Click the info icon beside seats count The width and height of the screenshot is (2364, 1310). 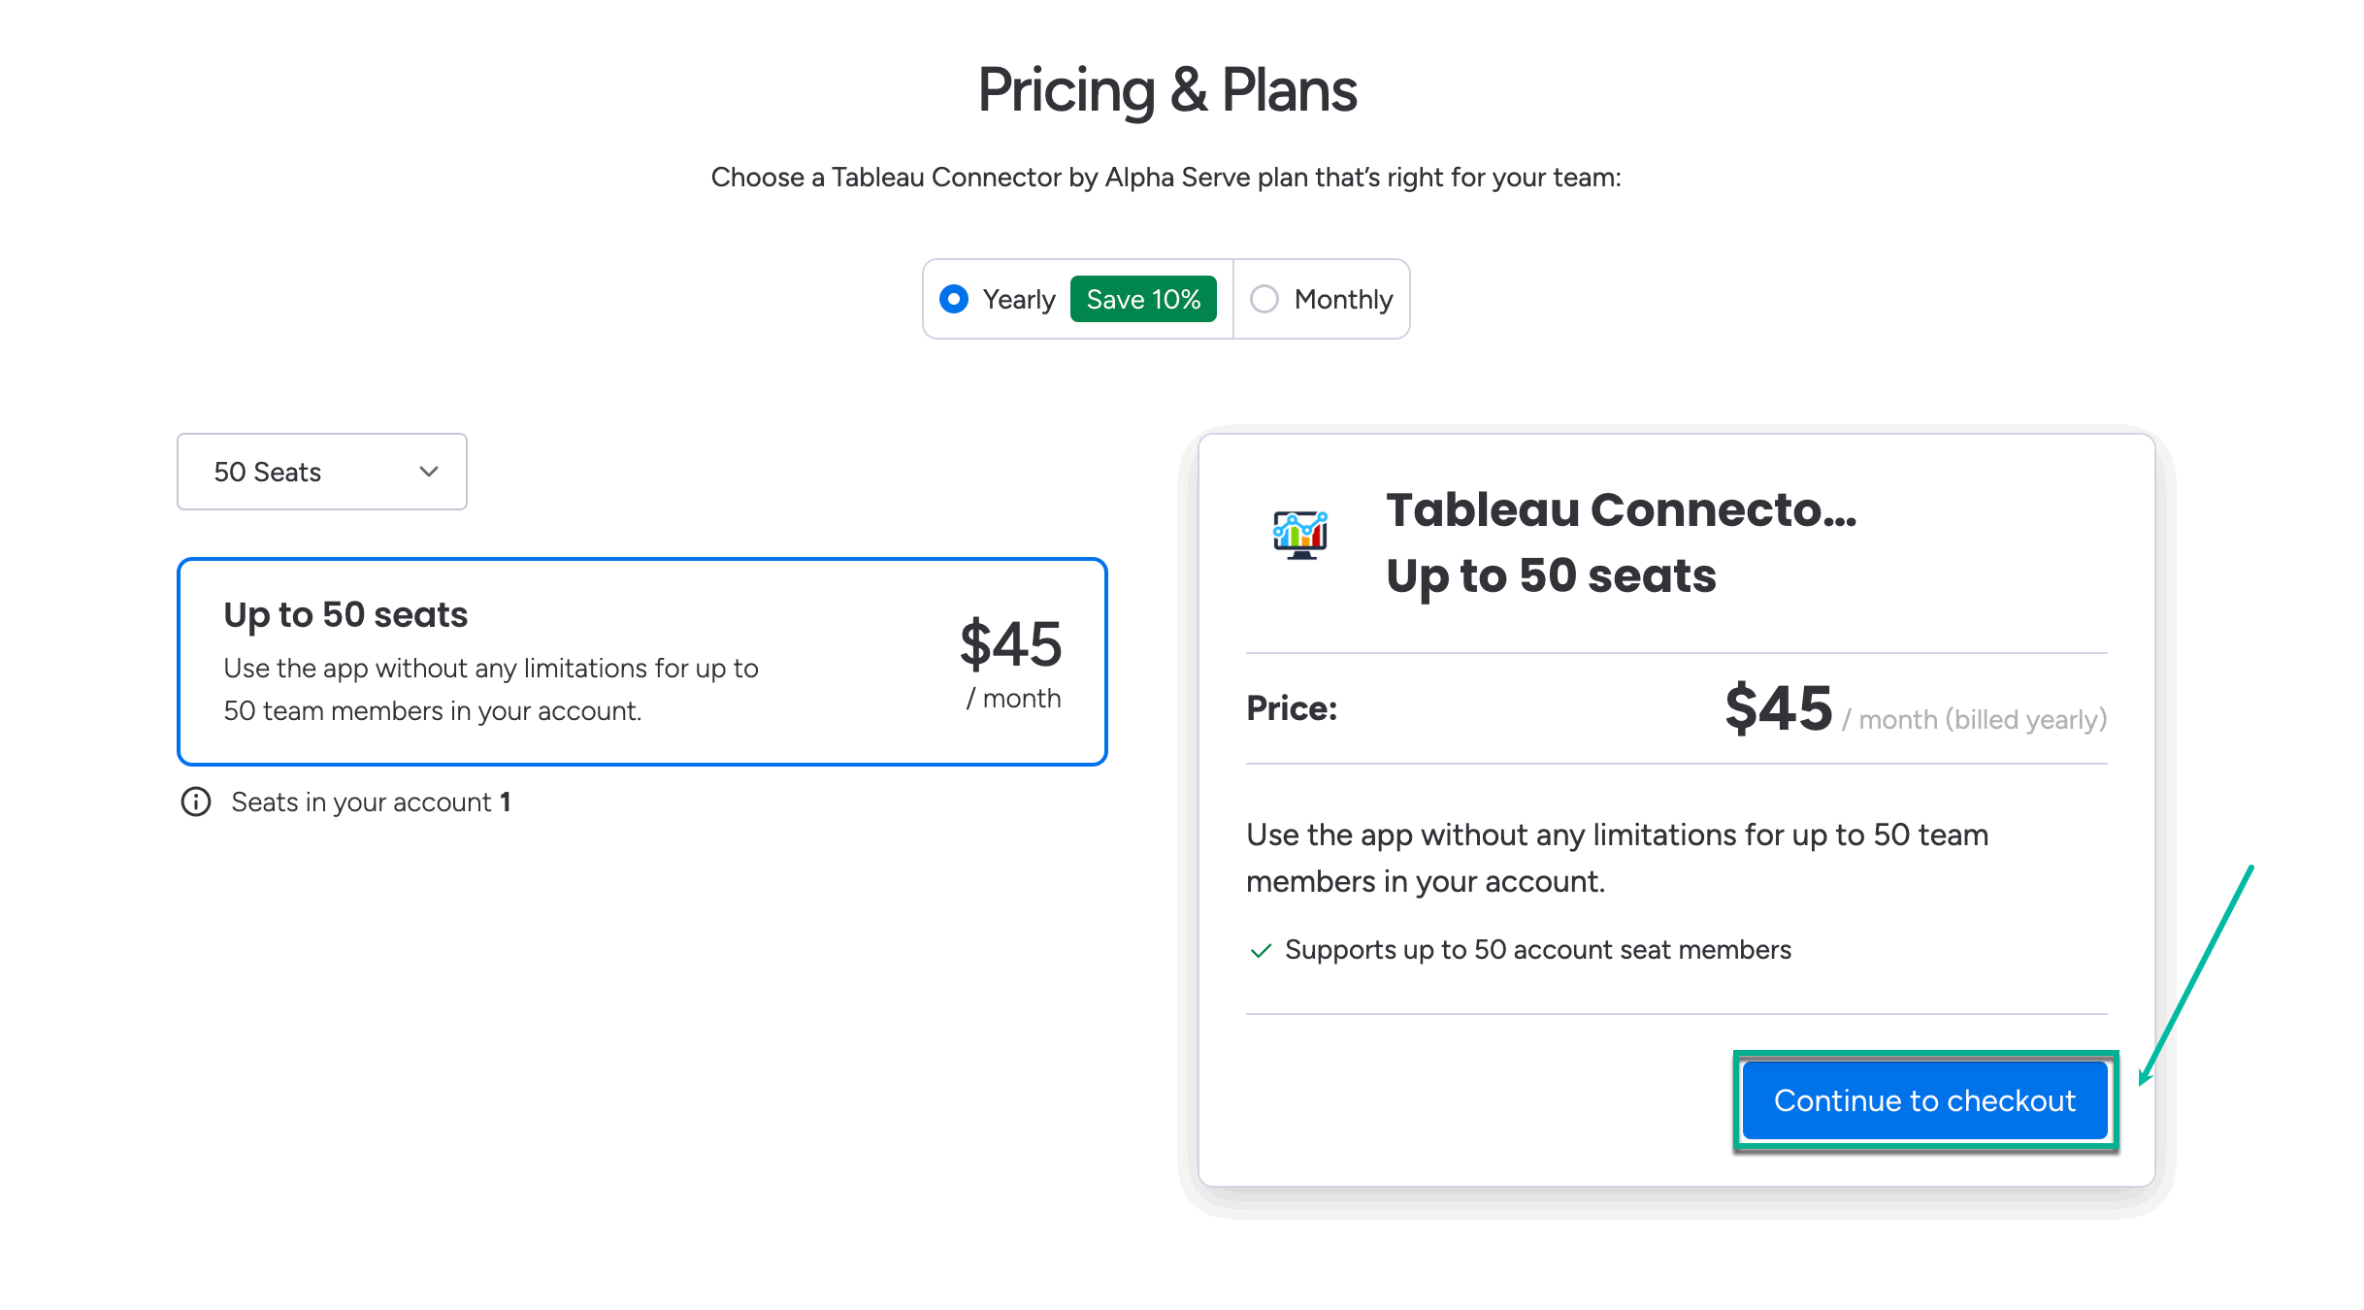(x=196, y=802)
